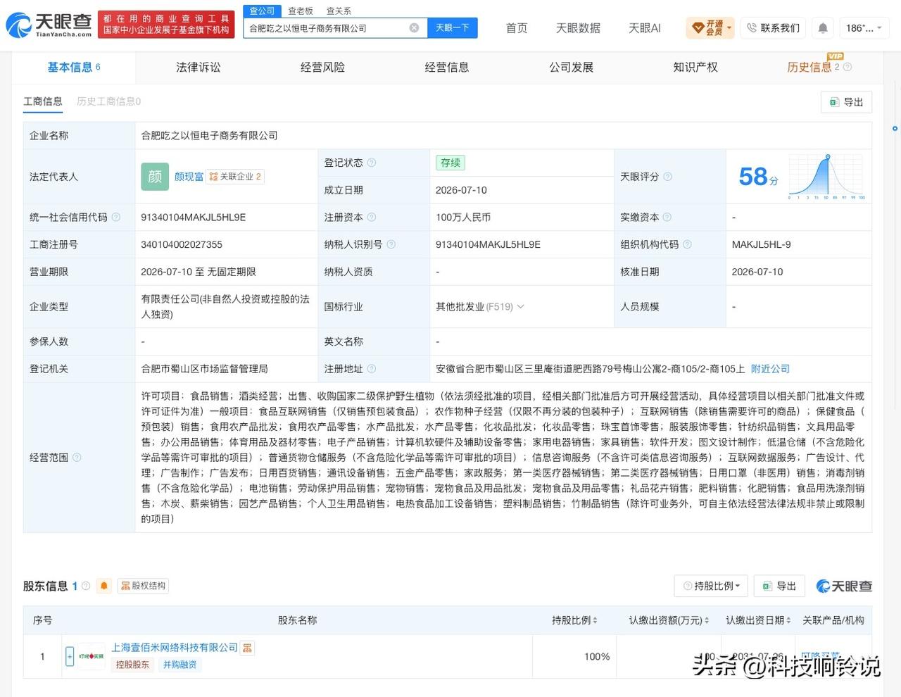Clear the search box with the X icon
The height and width of the screenshot is (697, 901).
click(414, 28)
